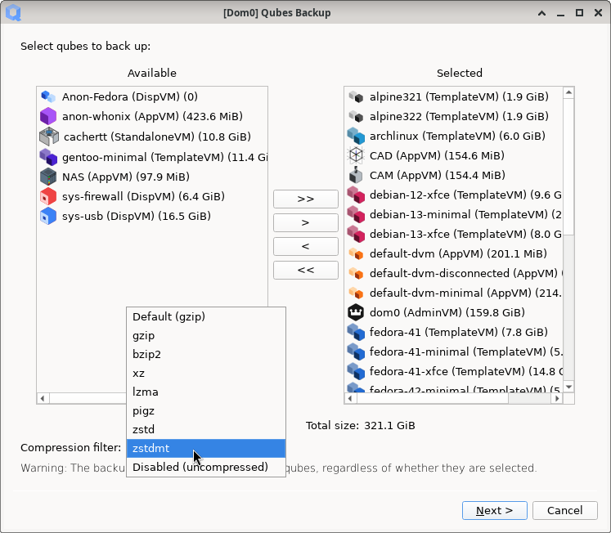Click the Qubes logo in title bar
The image size is (611, 533).
pos(14,13)
